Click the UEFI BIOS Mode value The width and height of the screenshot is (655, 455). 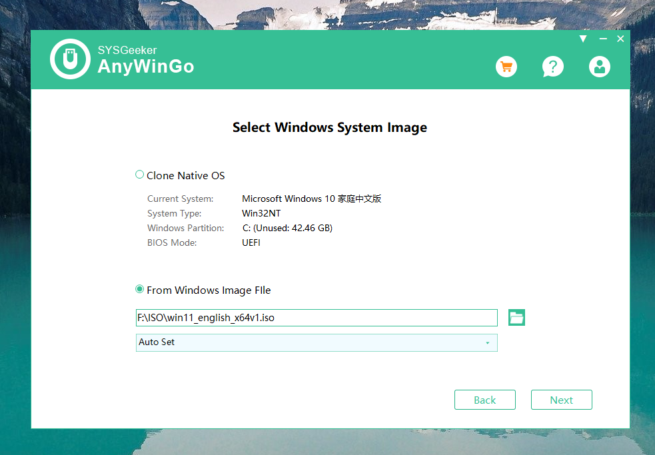click(251, 242)
